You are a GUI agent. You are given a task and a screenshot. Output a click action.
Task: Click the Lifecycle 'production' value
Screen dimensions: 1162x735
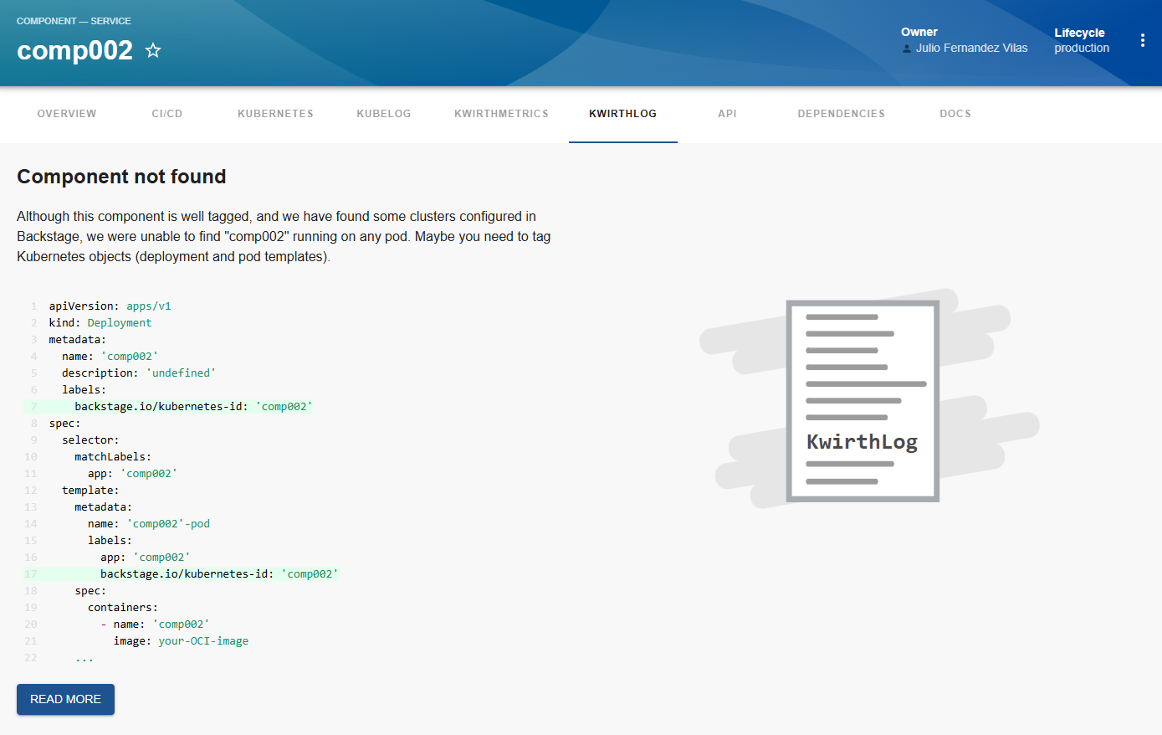pos(1082,49)
